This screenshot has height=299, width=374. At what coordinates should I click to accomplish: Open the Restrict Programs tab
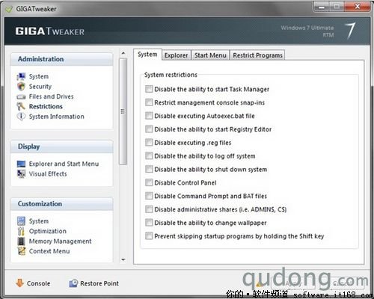point(257,55)
